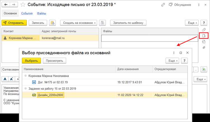
Task: Select Задание на работу 15 от 22.03.2019 row
Action: point(105,88)
